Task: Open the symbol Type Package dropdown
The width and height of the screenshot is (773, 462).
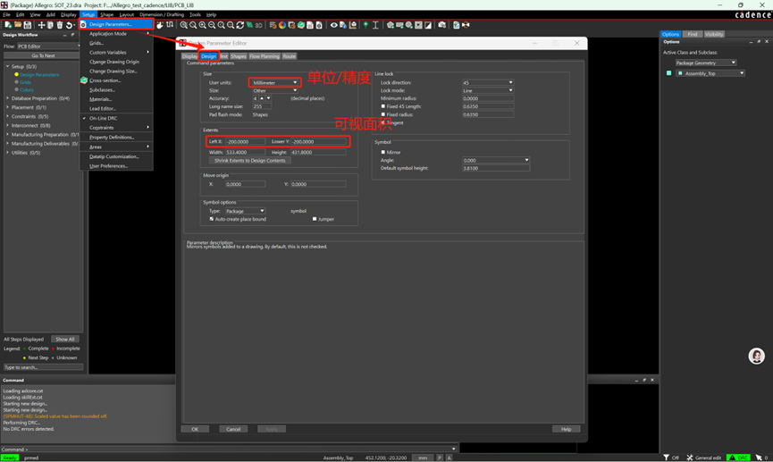Action: tap(245, 211)
